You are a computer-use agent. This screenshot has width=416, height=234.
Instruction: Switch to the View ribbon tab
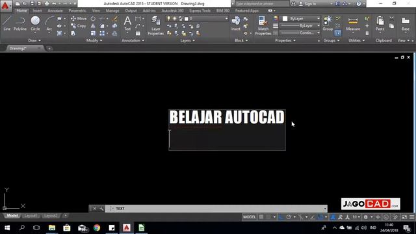pos(96,10)
